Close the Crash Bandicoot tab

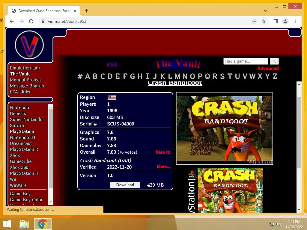(75, 11)
